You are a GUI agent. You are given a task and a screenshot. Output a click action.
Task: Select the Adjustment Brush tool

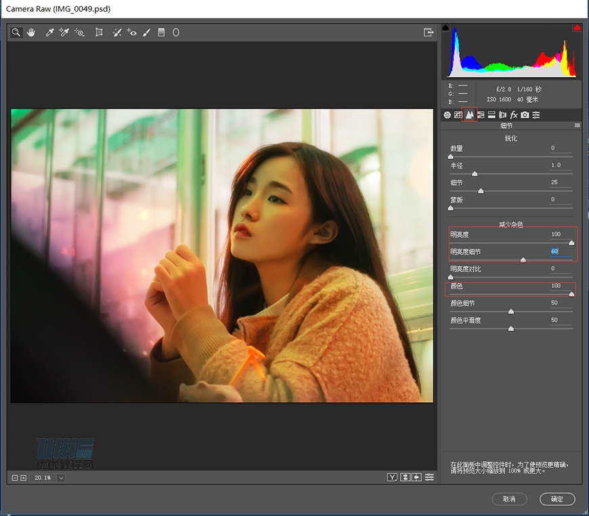pos(146,32)
